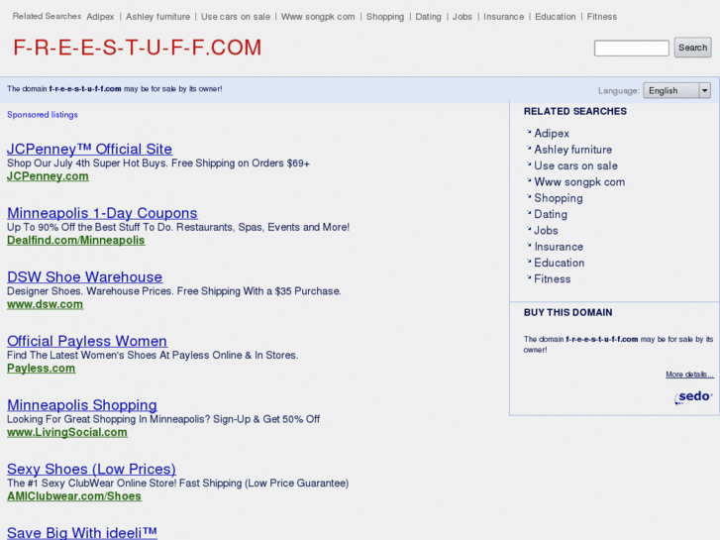Click the sedo logo

[693, 397]
